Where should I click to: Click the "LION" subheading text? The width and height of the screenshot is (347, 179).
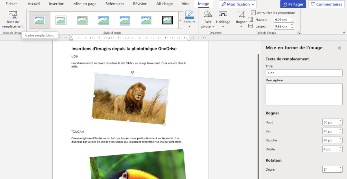pos(75,56)
